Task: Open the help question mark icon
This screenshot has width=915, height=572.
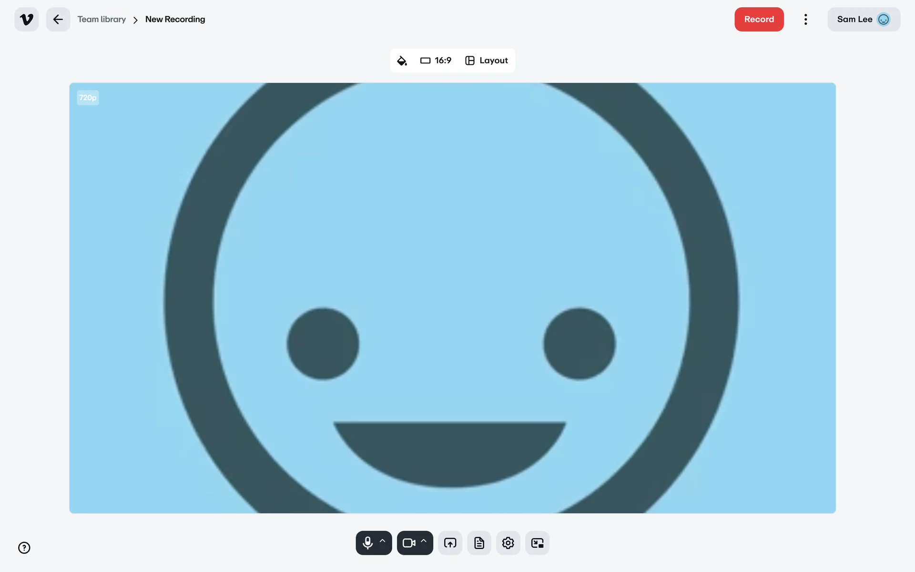Action: click(24, 548)
